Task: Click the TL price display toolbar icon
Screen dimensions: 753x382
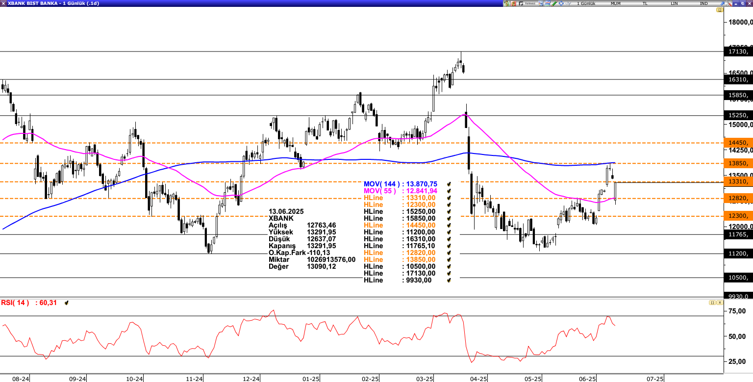Action: 644,3
